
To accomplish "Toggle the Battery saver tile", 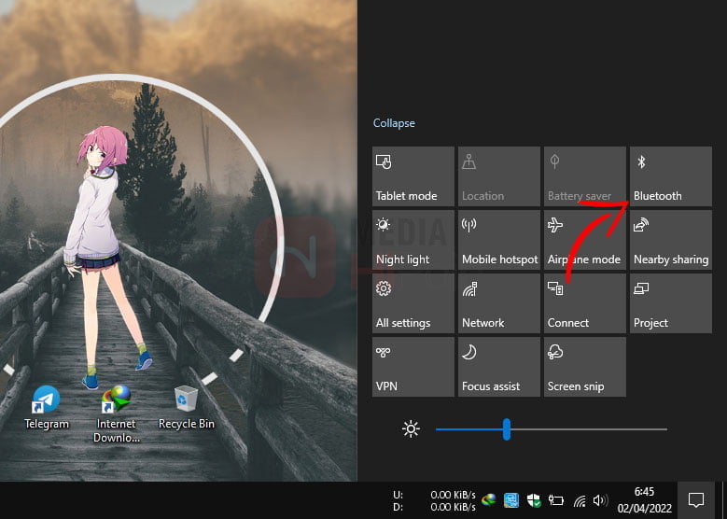I will [x=584, y=176].
